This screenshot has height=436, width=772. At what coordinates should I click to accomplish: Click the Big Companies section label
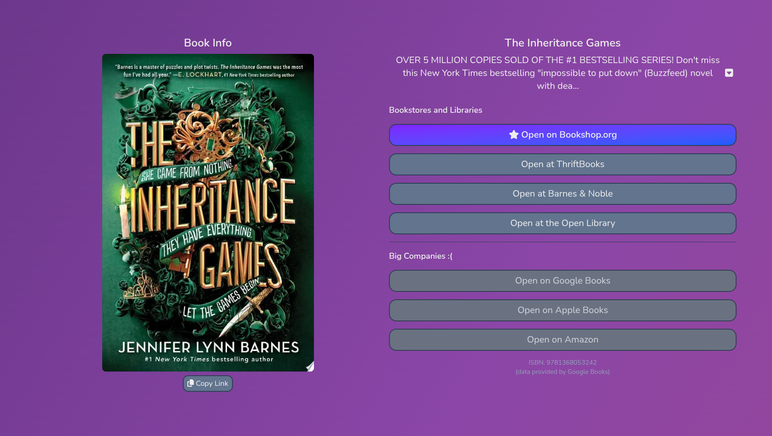coord(420,256)
